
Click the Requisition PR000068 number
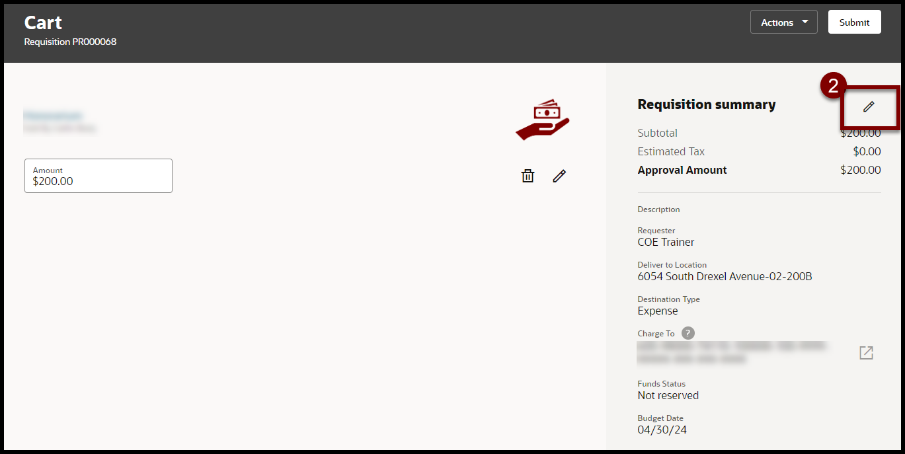click(x=70, y=42)
